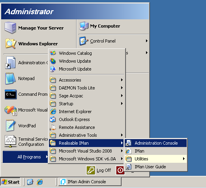The image size is (206, 188).
Task: Expand Microsoft Visual Studio 2008 arrow
Action: pos(122,151)
